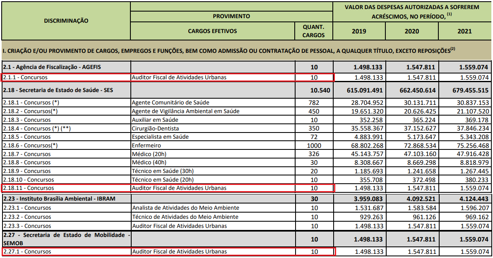Click the value 355.708
The height and width of the screenshot is (258, 493).
tap(371, 180)
